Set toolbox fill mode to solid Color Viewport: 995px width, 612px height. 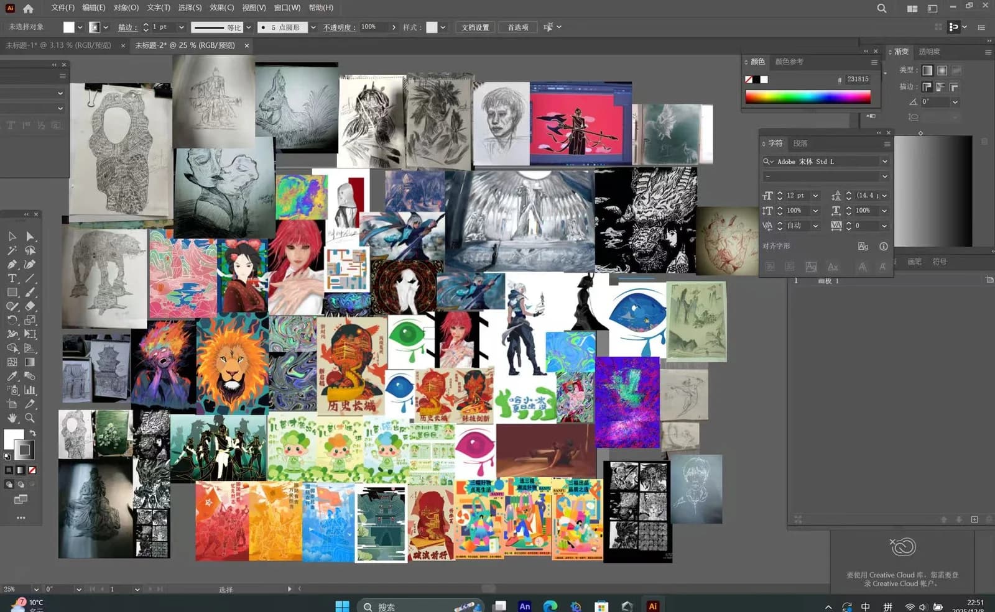point(9,470)
